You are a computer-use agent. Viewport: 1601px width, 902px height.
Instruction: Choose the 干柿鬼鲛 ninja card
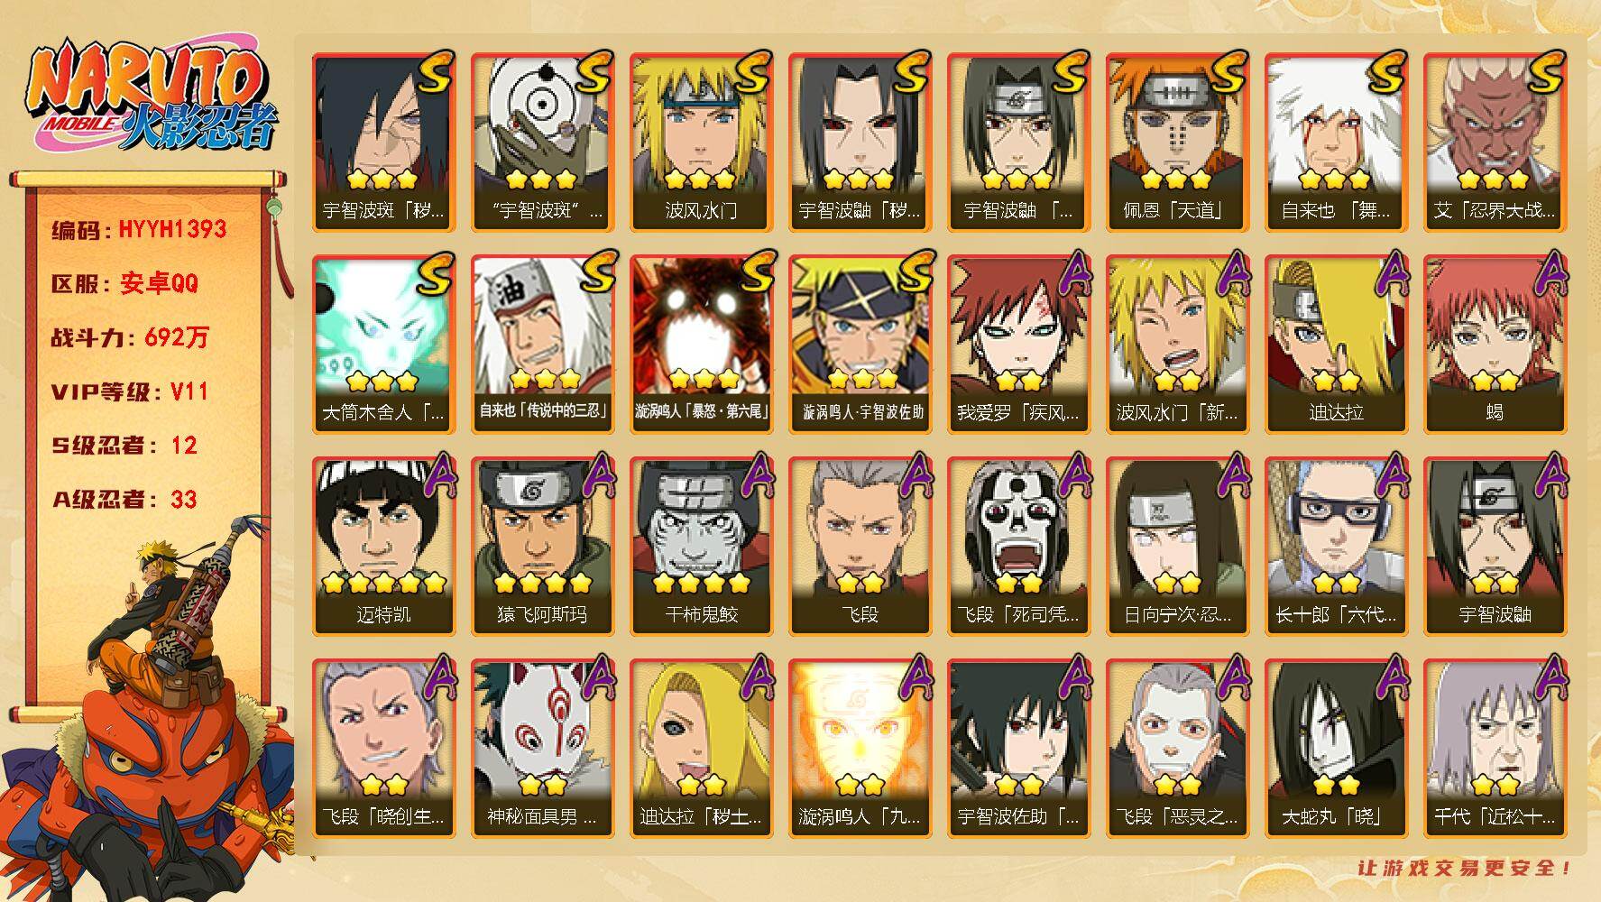[x=701, y=546]
